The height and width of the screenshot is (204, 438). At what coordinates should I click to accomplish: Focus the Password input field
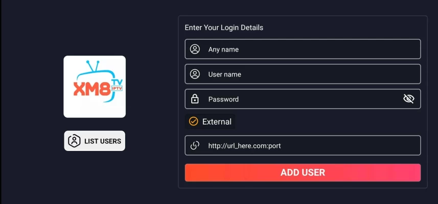[303, 99]
